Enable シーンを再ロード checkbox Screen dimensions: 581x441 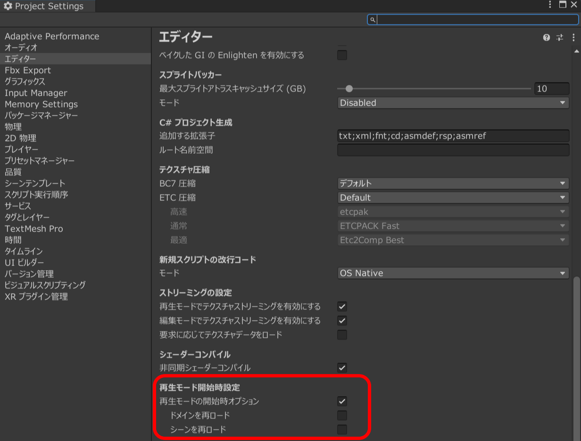pyautogui.click(x=342, y=430)
